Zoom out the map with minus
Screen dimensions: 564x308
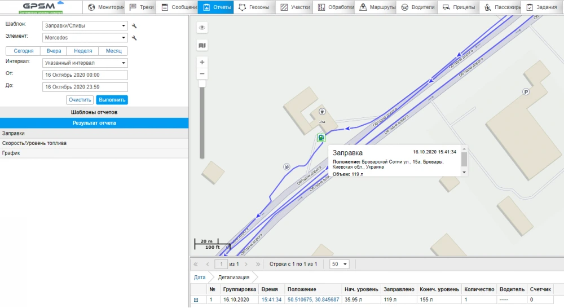click(x=202, y=74)
